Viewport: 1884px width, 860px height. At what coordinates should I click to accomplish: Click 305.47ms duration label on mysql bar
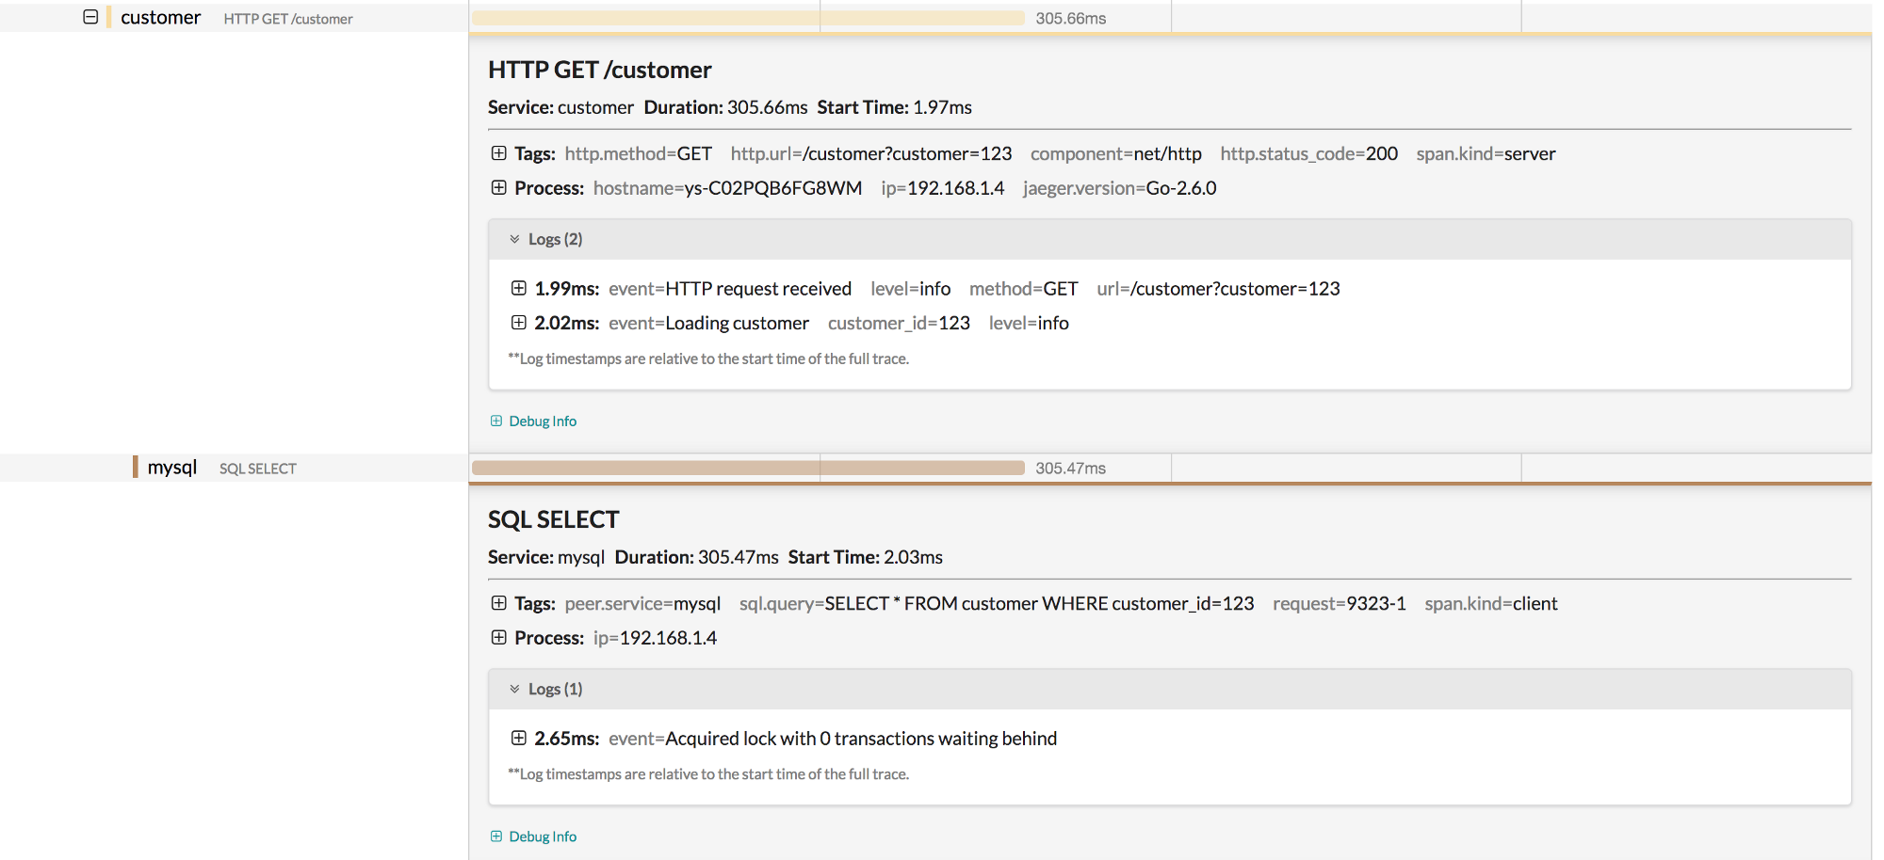1071,468
